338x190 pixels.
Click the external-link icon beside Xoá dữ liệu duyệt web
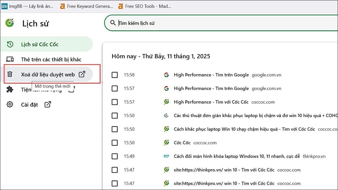pyautogui.click(x=82, y=74)
